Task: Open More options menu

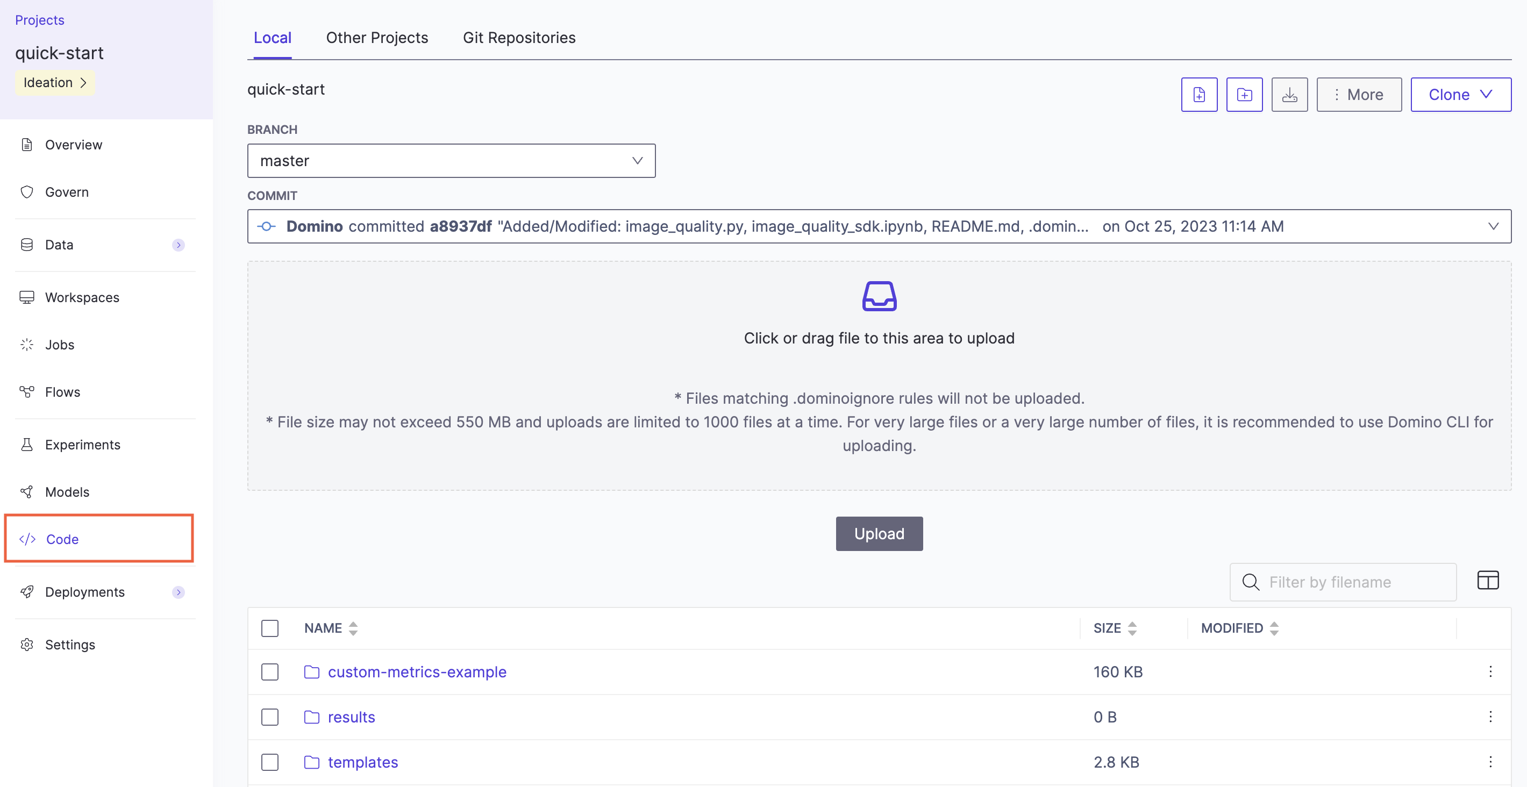Action: coord(1358,95)
